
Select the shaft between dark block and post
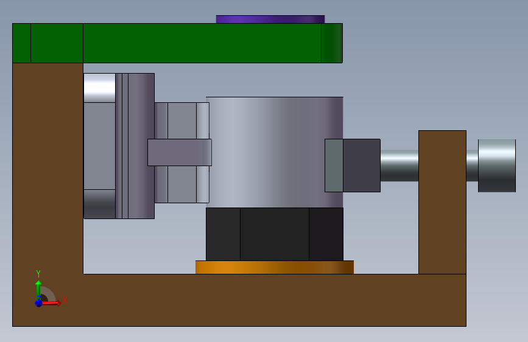[400, 166]
